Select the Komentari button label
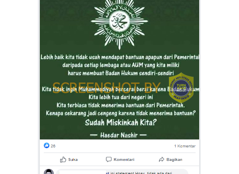Screen dimensions: 239x174 click(x=124, y=160)
